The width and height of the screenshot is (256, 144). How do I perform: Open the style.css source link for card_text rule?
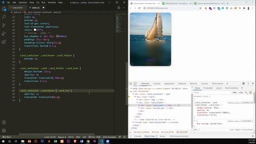pyautogui.click(x=240, y=102)
